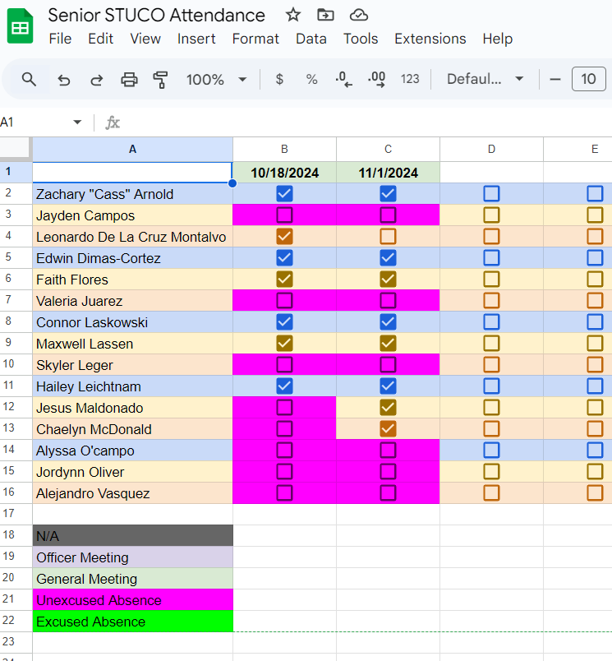Open the Insert menu

196,39
